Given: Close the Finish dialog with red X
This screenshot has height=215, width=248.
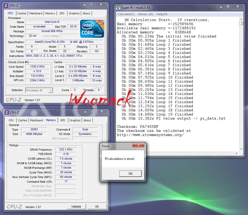Looking at the screenshot, I should [x=139, y=145].
